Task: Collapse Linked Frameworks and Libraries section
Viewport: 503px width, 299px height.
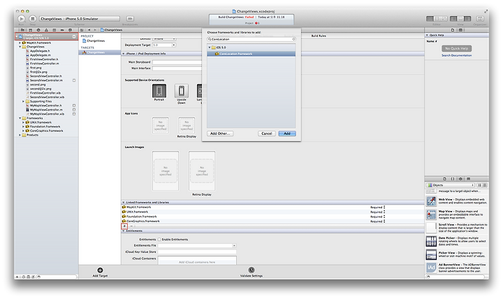Action: click(123, 203)
